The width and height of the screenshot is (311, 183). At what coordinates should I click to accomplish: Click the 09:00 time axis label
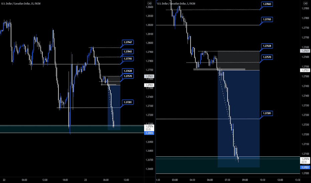pos(245,180)
